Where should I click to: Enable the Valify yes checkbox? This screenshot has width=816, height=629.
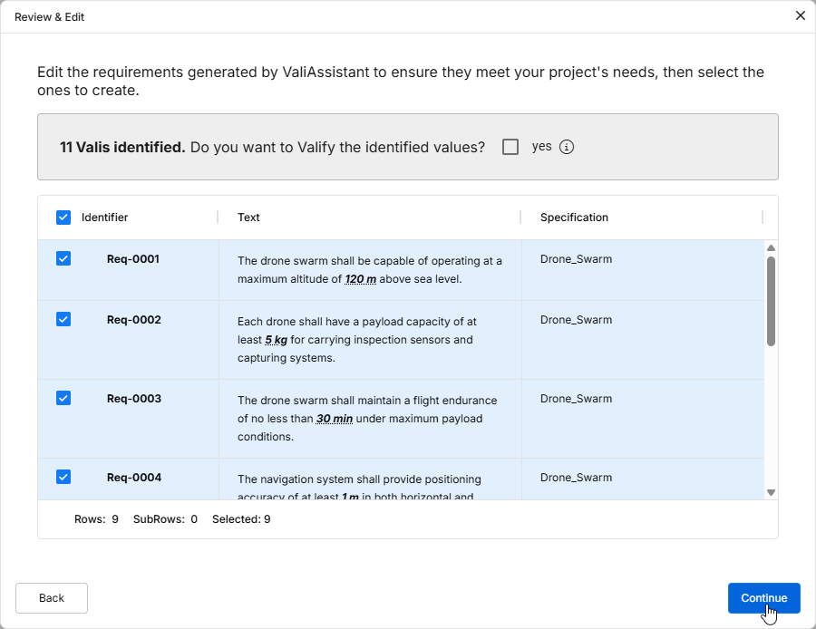(x=510, y=147)
